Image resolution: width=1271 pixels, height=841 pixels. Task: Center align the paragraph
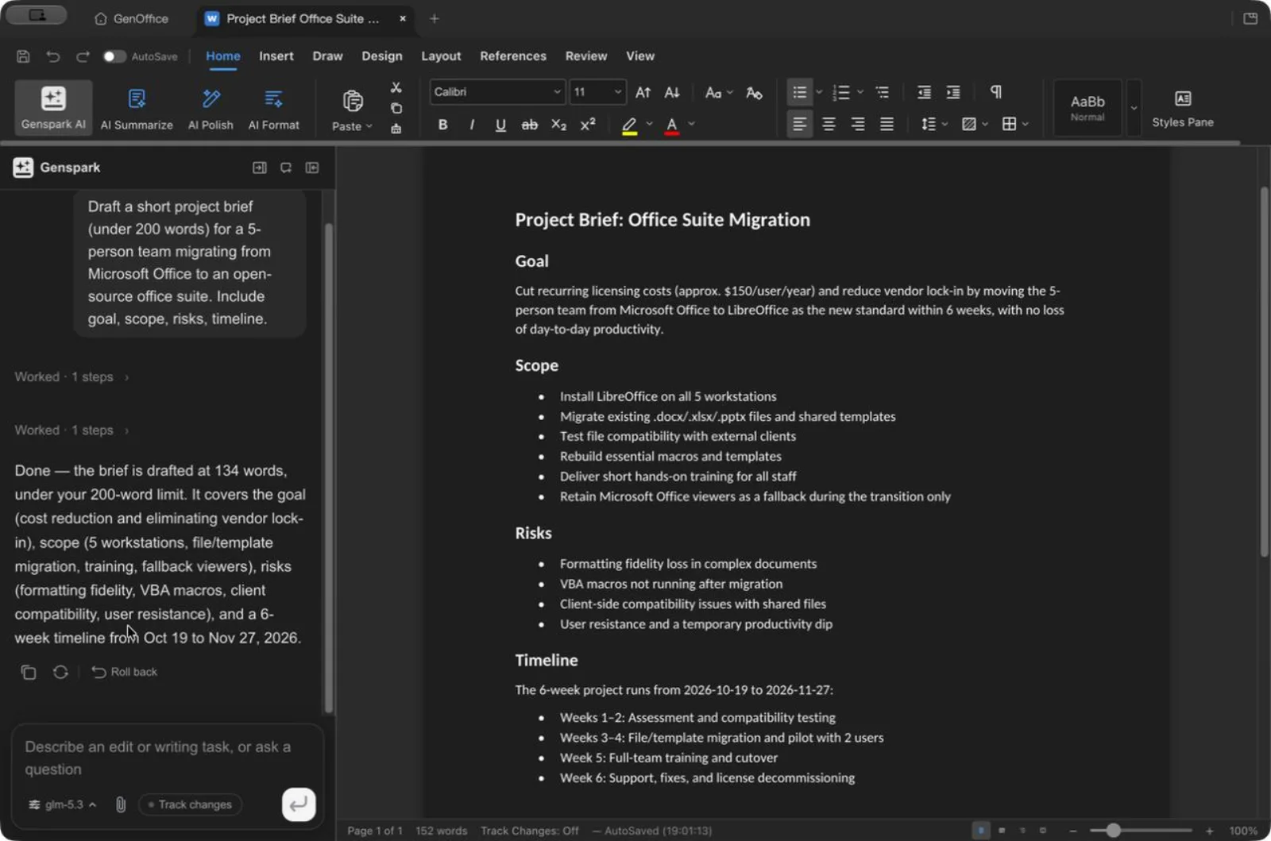pos(829,124)
